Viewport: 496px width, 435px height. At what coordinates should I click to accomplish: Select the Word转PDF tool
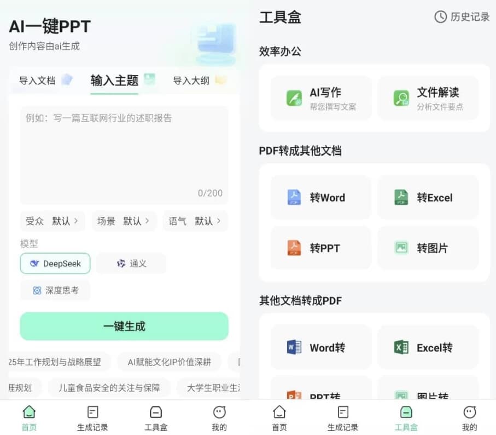(x=320, y=347)
